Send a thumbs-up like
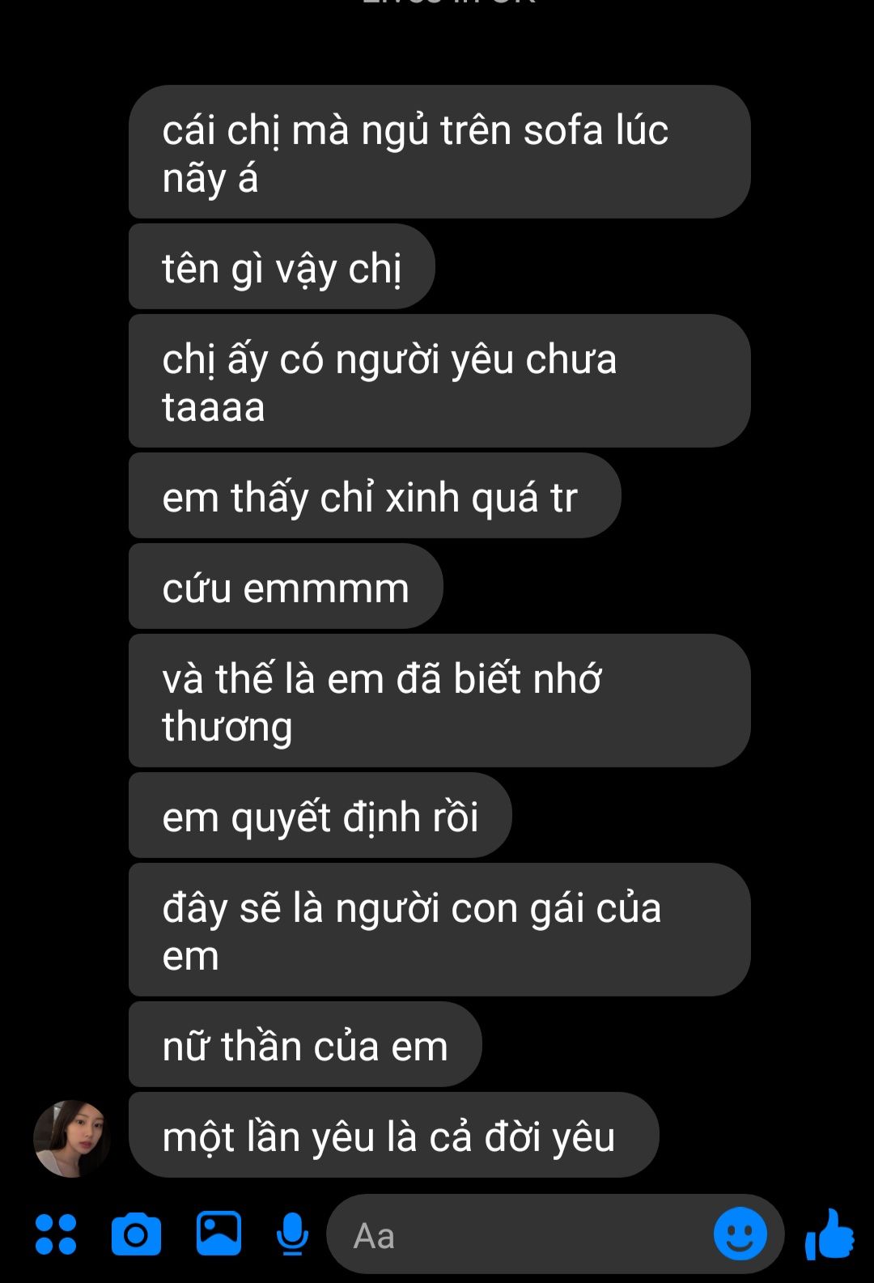This screenshot has height=1283, width=874. click(x=829, y=1234)
